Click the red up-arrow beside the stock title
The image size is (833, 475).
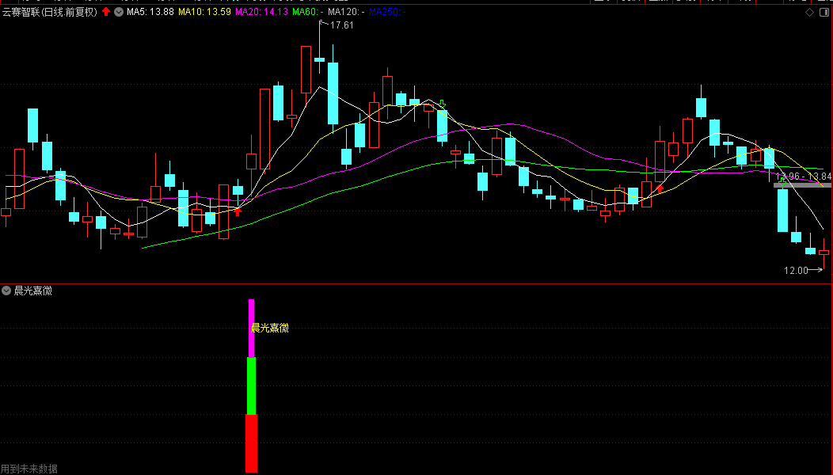[106, 11]
